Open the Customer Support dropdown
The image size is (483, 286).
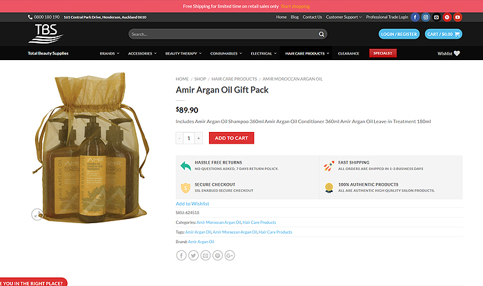click(x=344, y=17)
